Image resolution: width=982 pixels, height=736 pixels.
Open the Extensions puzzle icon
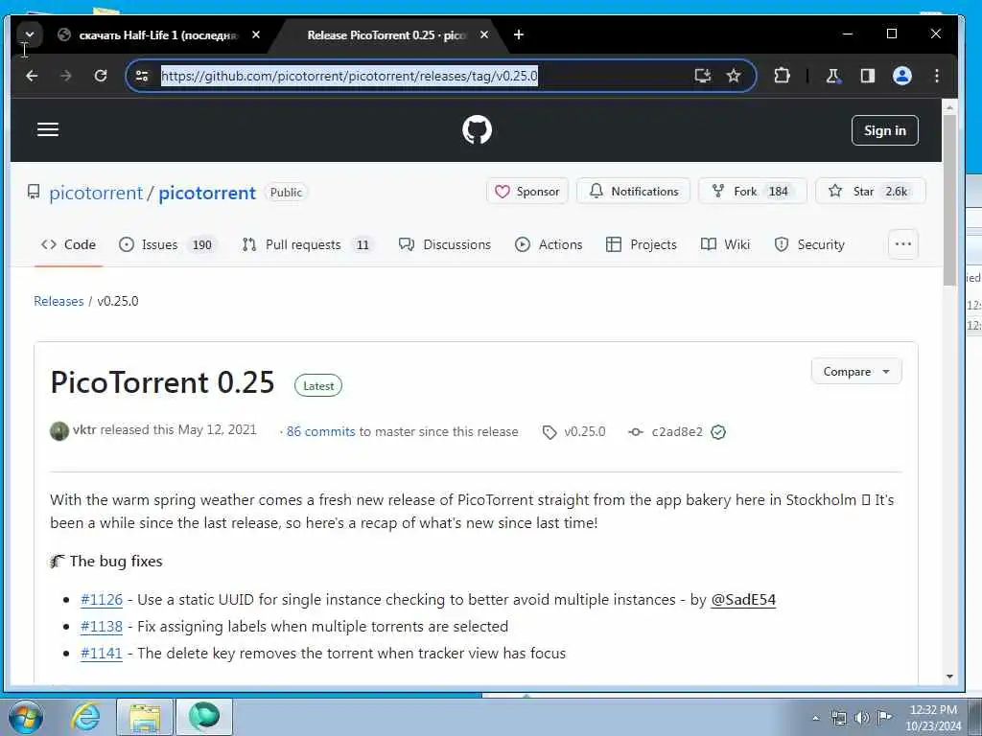782,76
